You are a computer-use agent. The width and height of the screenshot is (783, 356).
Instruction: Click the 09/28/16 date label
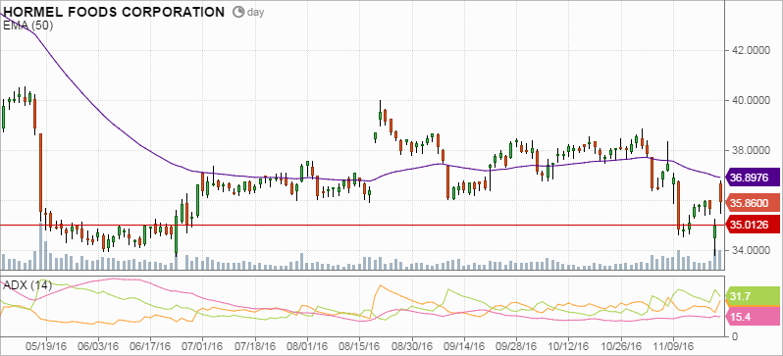(516, 346)
